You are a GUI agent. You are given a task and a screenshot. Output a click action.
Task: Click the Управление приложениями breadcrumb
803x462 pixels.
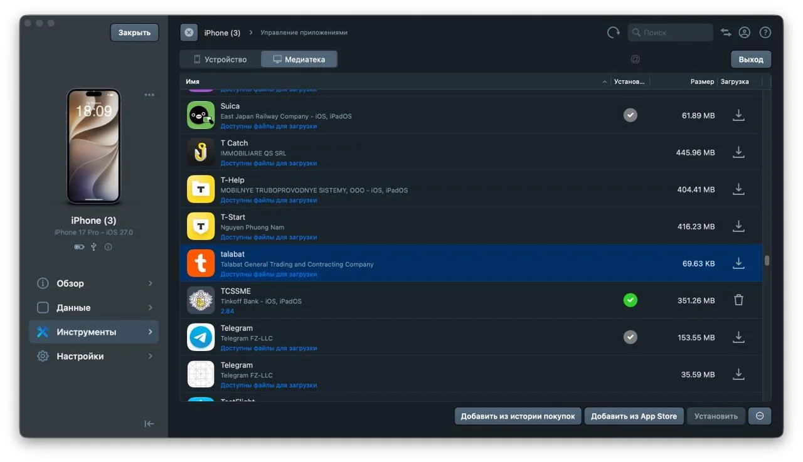(x=304, y=33)
